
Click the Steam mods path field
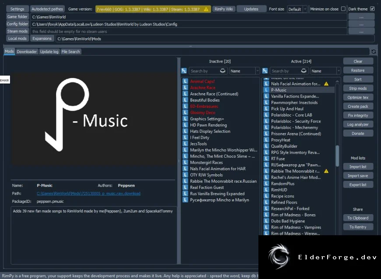189,32
